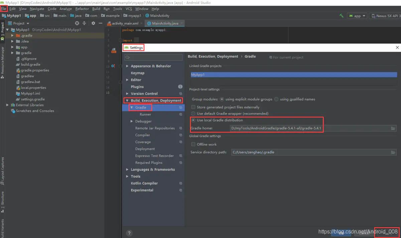
Task: Open the Project panel gear options
Action: click(93, 23)
